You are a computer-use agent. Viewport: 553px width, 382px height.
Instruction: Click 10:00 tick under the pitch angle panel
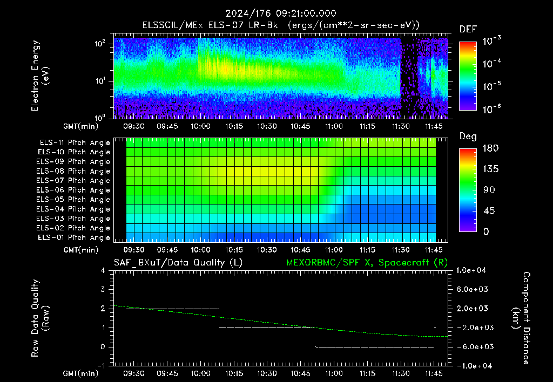pos(201,250)
